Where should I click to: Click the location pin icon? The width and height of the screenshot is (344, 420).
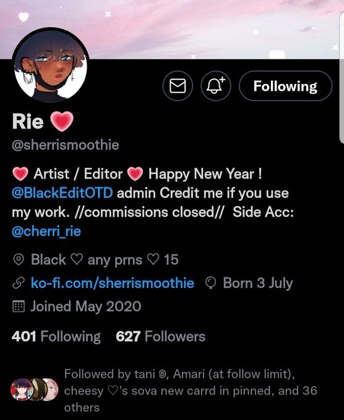19,260
